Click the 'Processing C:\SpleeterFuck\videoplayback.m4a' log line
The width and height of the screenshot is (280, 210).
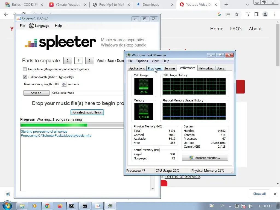point(56,136)
